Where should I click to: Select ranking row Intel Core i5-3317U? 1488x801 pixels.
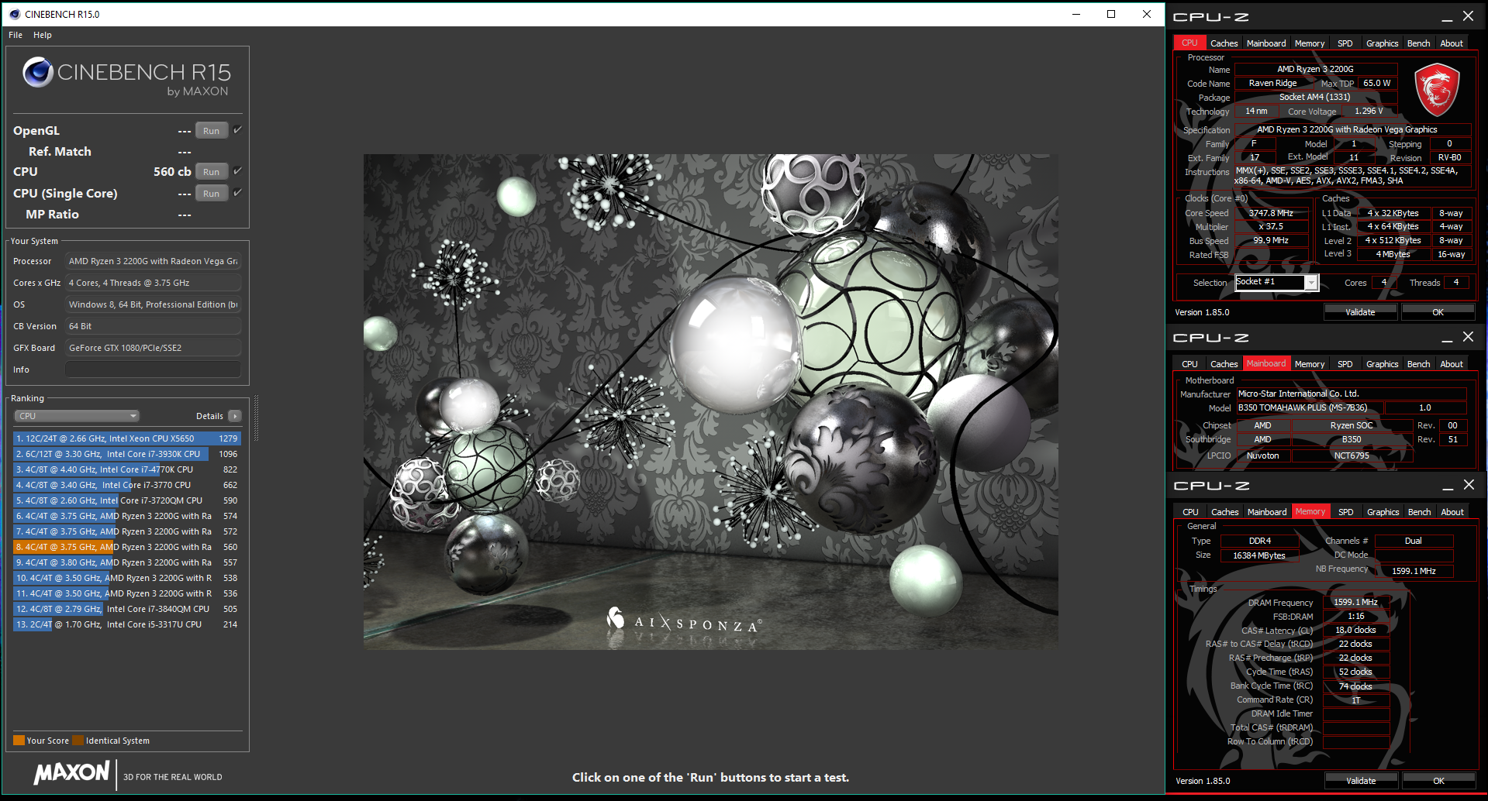[x=127, y=624]
